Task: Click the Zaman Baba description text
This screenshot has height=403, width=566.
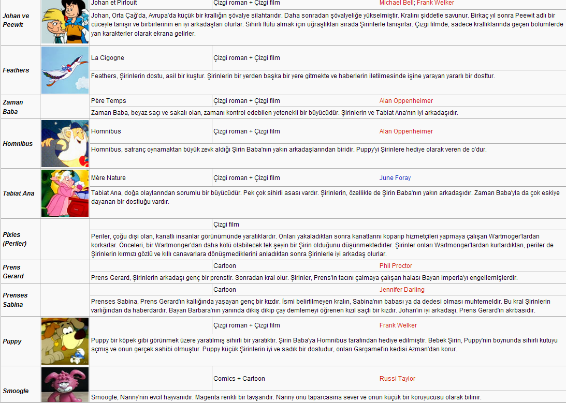Action: (274, 113)
